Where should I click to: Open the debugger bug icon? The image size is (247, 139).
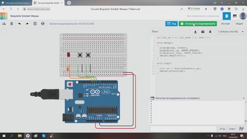(210, 32)
